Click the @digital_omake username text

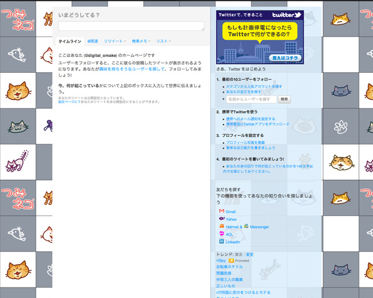[100, 55]
